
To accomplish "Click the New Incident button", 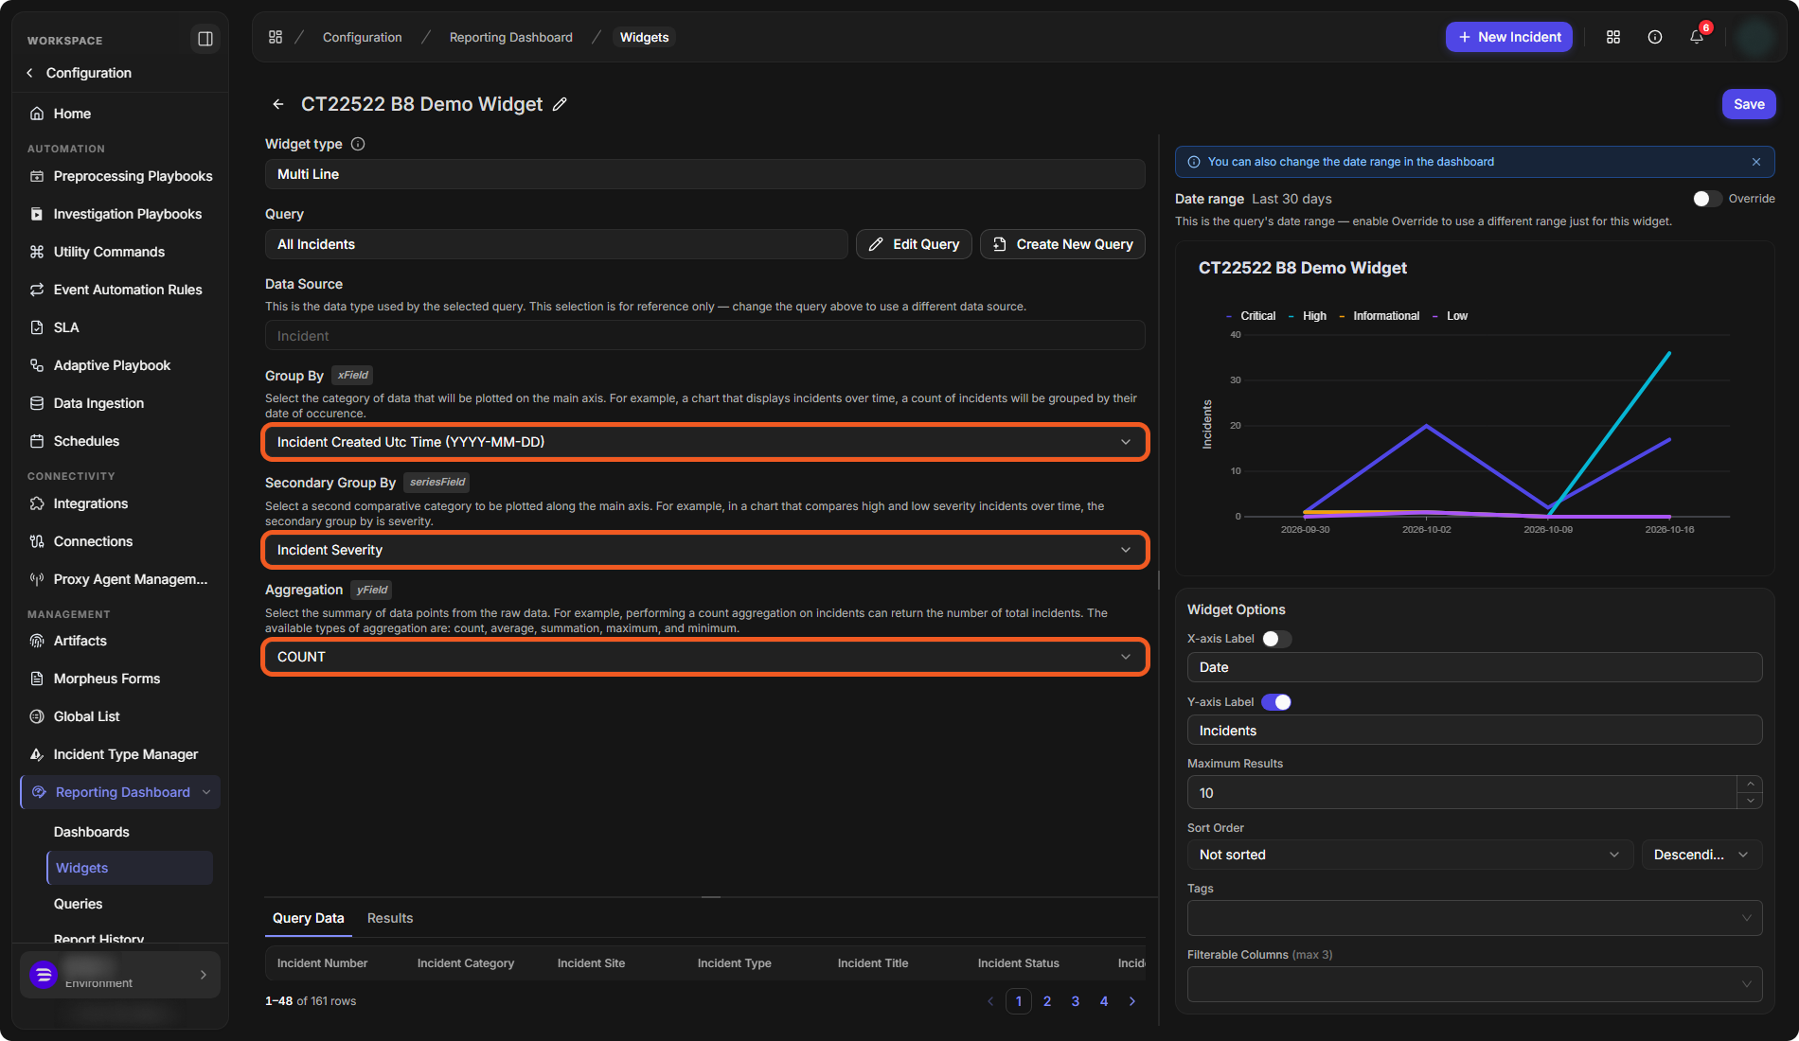I will (1509, 37).
